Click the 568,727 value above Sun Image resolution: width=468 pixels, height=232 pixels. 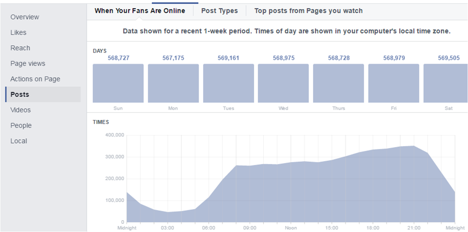tap(118, 58)
